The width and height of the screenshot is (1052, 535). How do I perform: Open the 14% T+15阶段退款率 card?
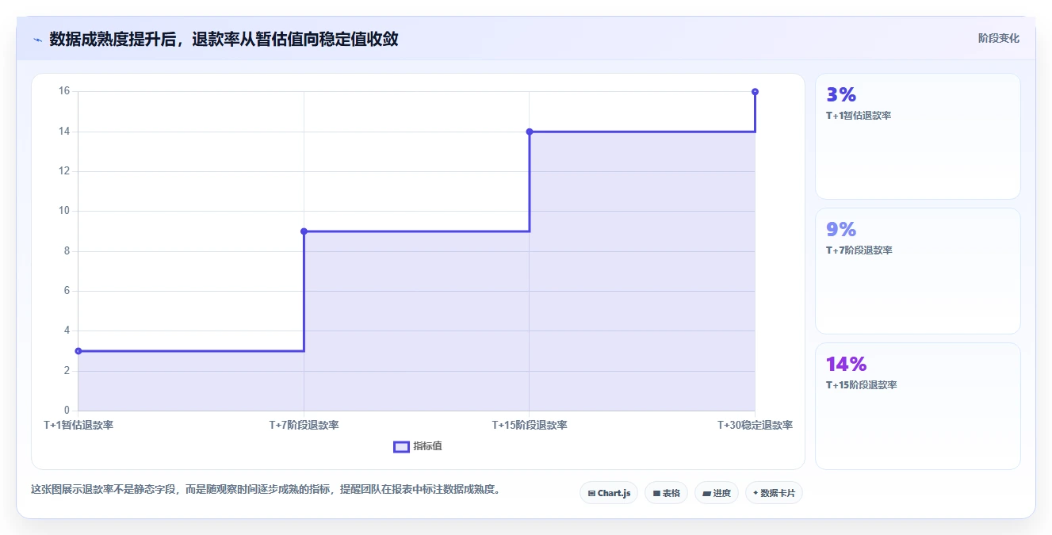918,406
